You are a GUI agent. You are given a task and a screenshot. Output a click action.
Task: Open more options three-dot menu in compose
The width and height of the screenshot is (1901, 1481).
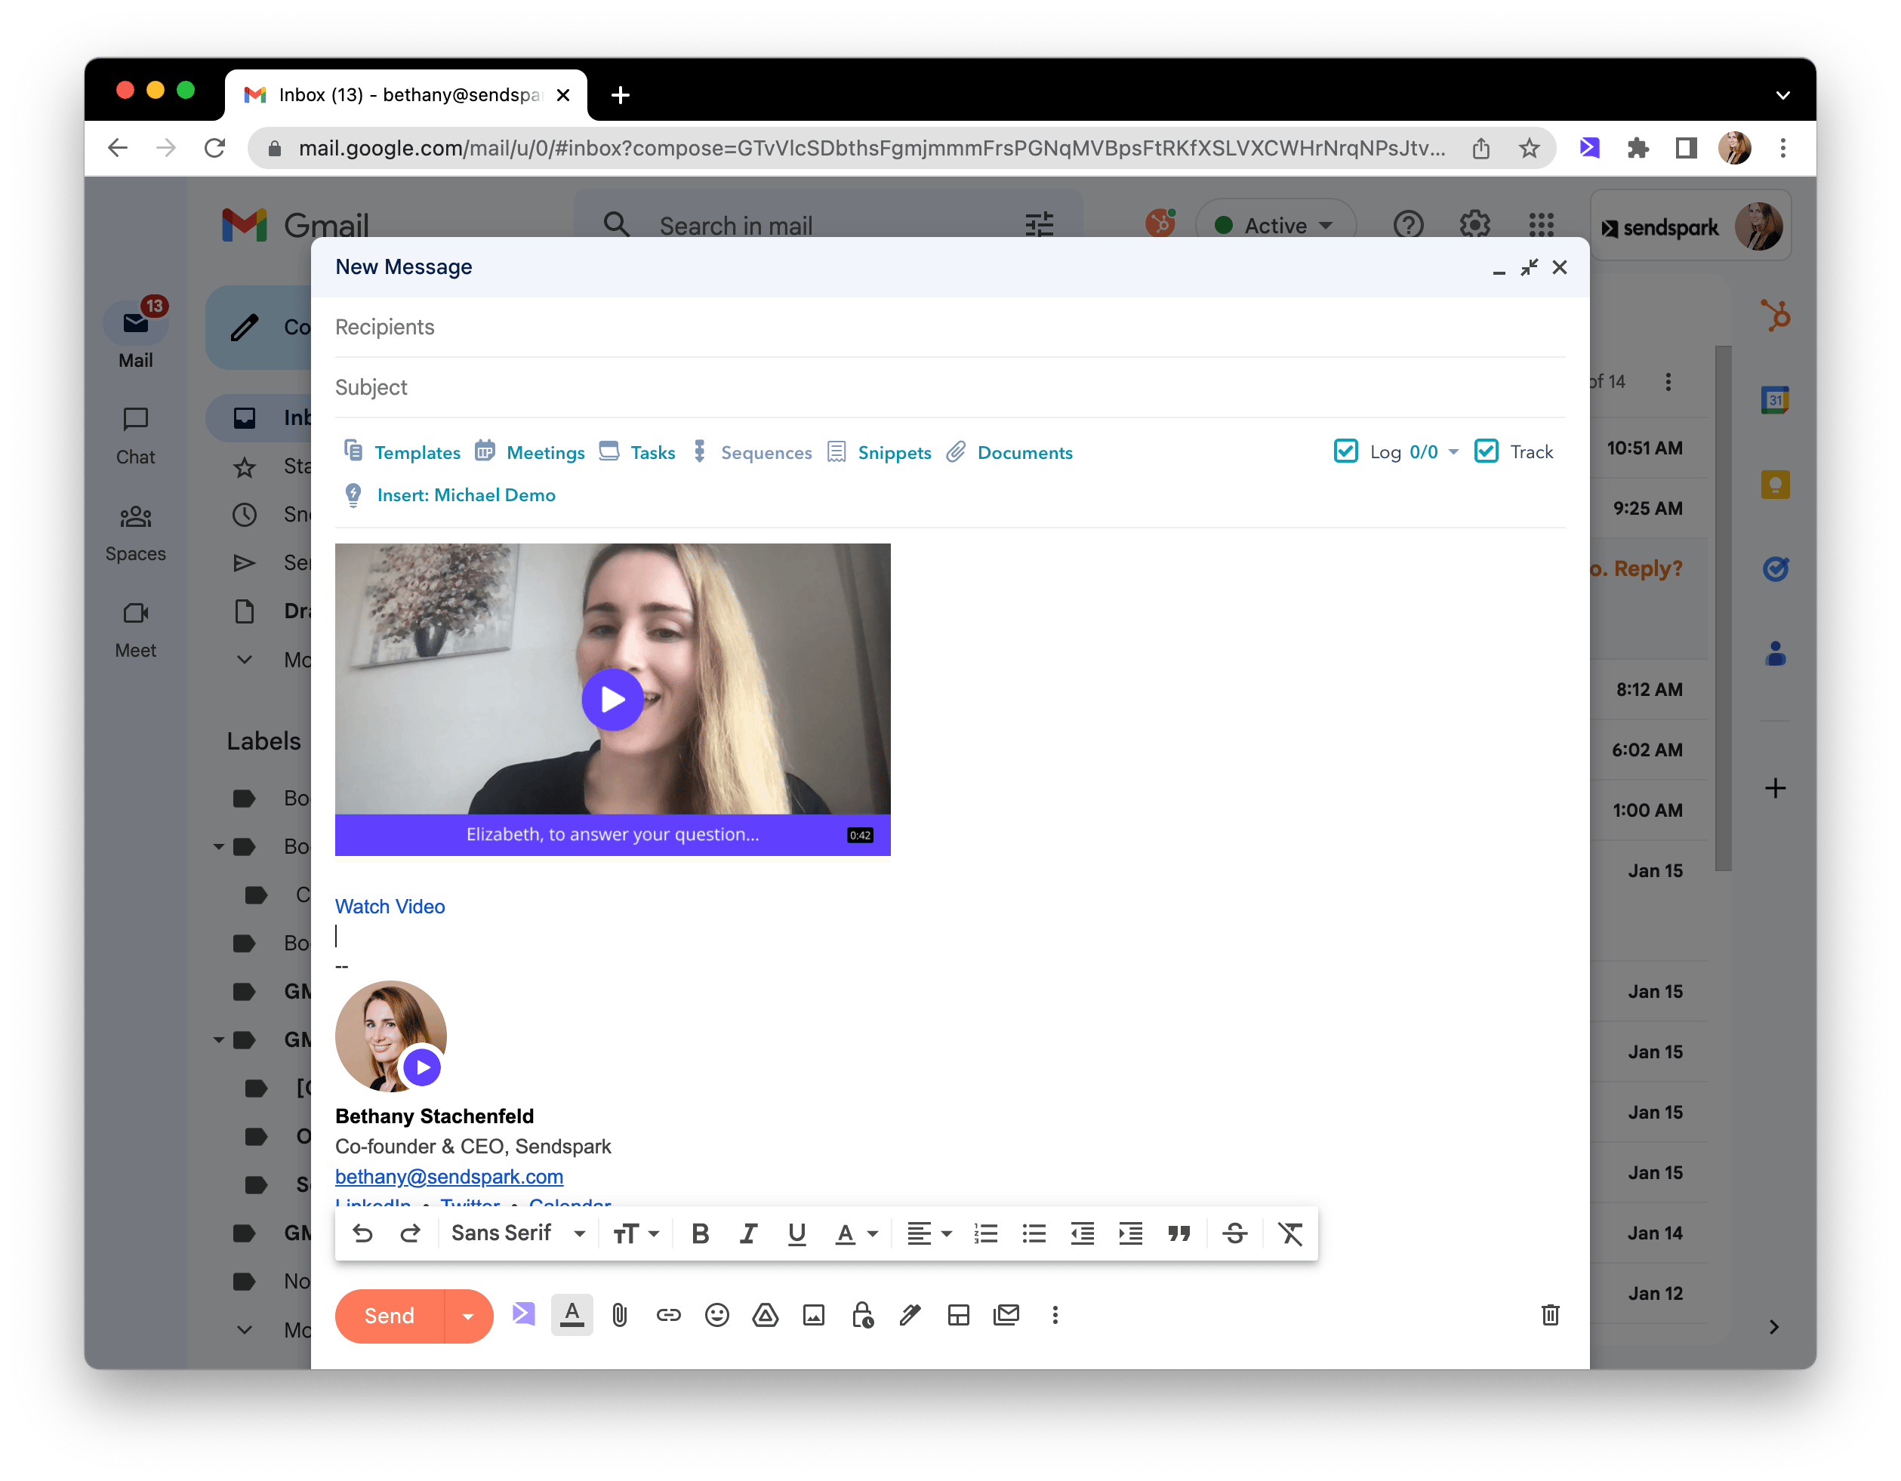point(1055,1315)
